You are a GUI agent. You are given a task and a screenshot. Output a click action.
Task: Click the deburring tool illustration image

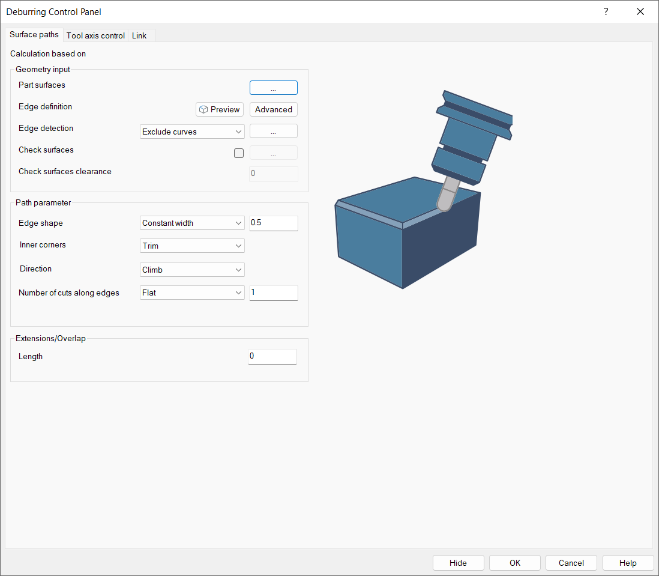click(x=423, y=189)
